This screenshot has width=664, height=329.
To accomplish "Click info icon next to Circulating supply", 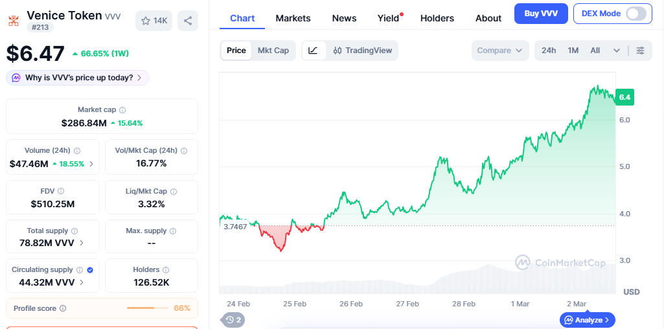I will (80, 269).
